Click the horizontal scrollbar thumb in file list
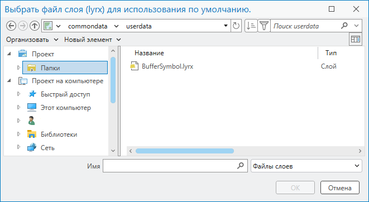The image size is (369, 202). click(185, 151)
